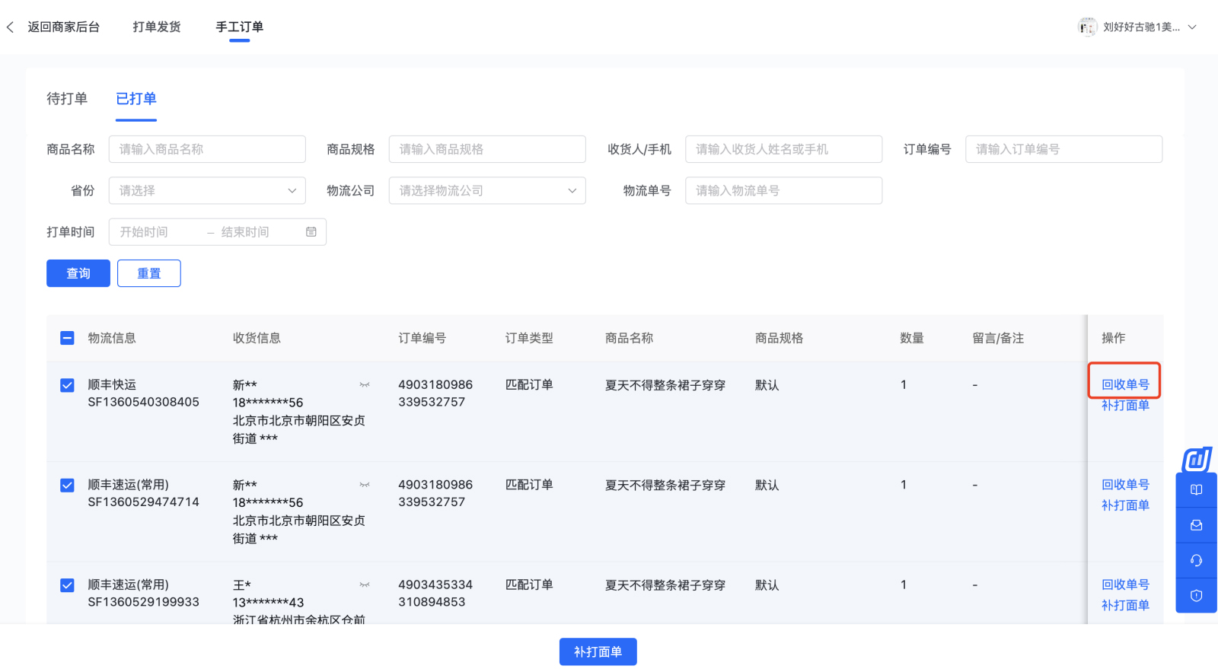Focus the 商品名称 input field
The image size is (1218, 669).
[x=207, y=149]
